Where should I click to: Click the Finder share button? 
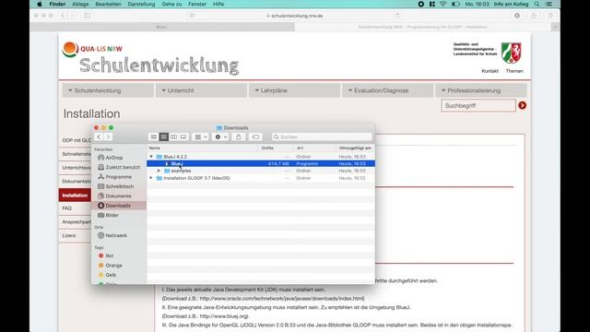(x=239, y=137)
